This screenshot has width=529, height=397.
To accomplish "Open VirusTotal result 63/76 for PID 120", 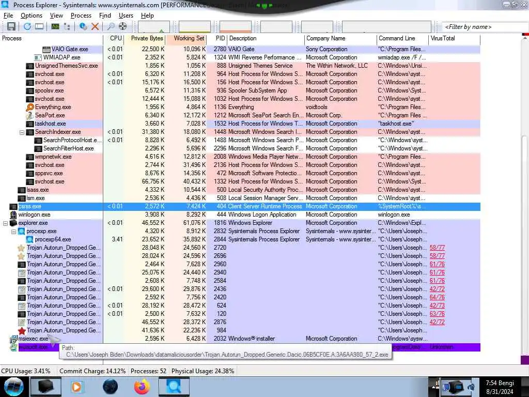I will click(437, 314).
